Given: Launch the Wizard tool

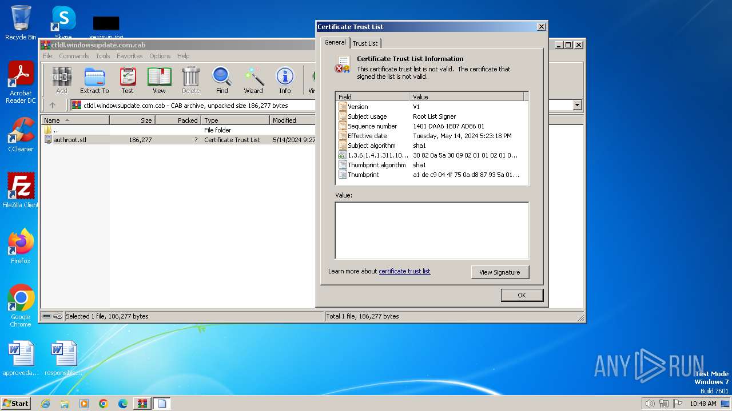Looking at the screenshot, I should (x=253, y=80).
